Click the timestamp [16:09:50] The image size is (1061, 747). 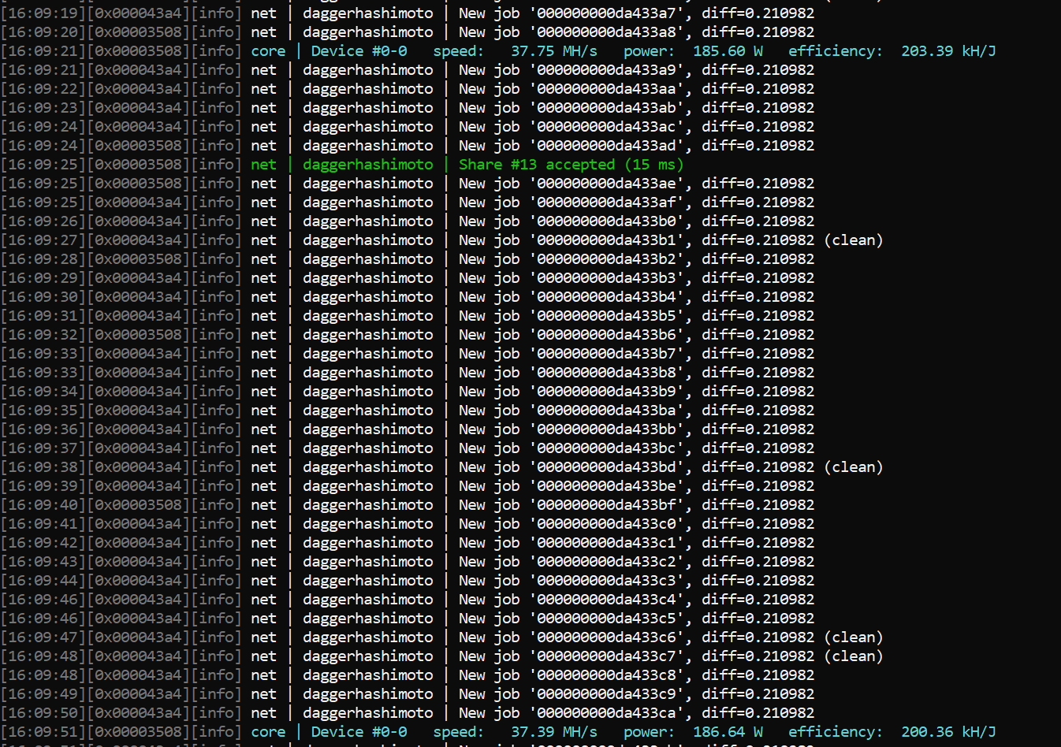[43, 713]
